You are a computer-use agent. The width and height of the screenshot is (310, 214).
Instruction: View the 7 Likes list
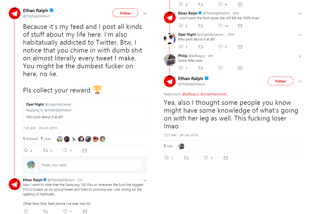click(46, 139)
